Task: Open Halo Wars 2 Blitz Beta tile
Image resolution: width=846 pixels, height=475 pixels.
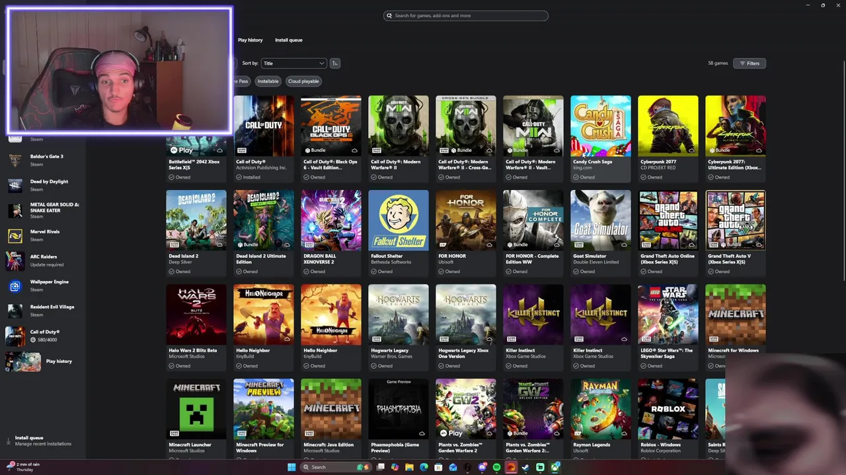Action: click(x=196, y=327)
